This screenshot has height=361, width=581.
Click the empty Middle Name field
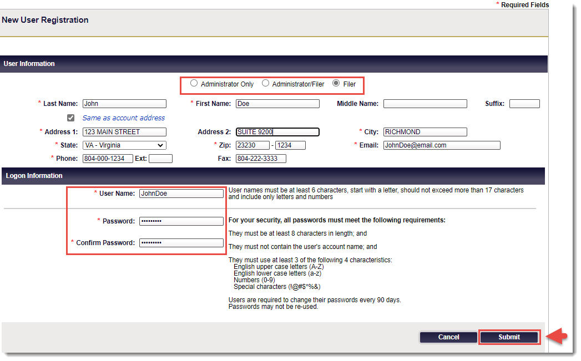point(425,104)
